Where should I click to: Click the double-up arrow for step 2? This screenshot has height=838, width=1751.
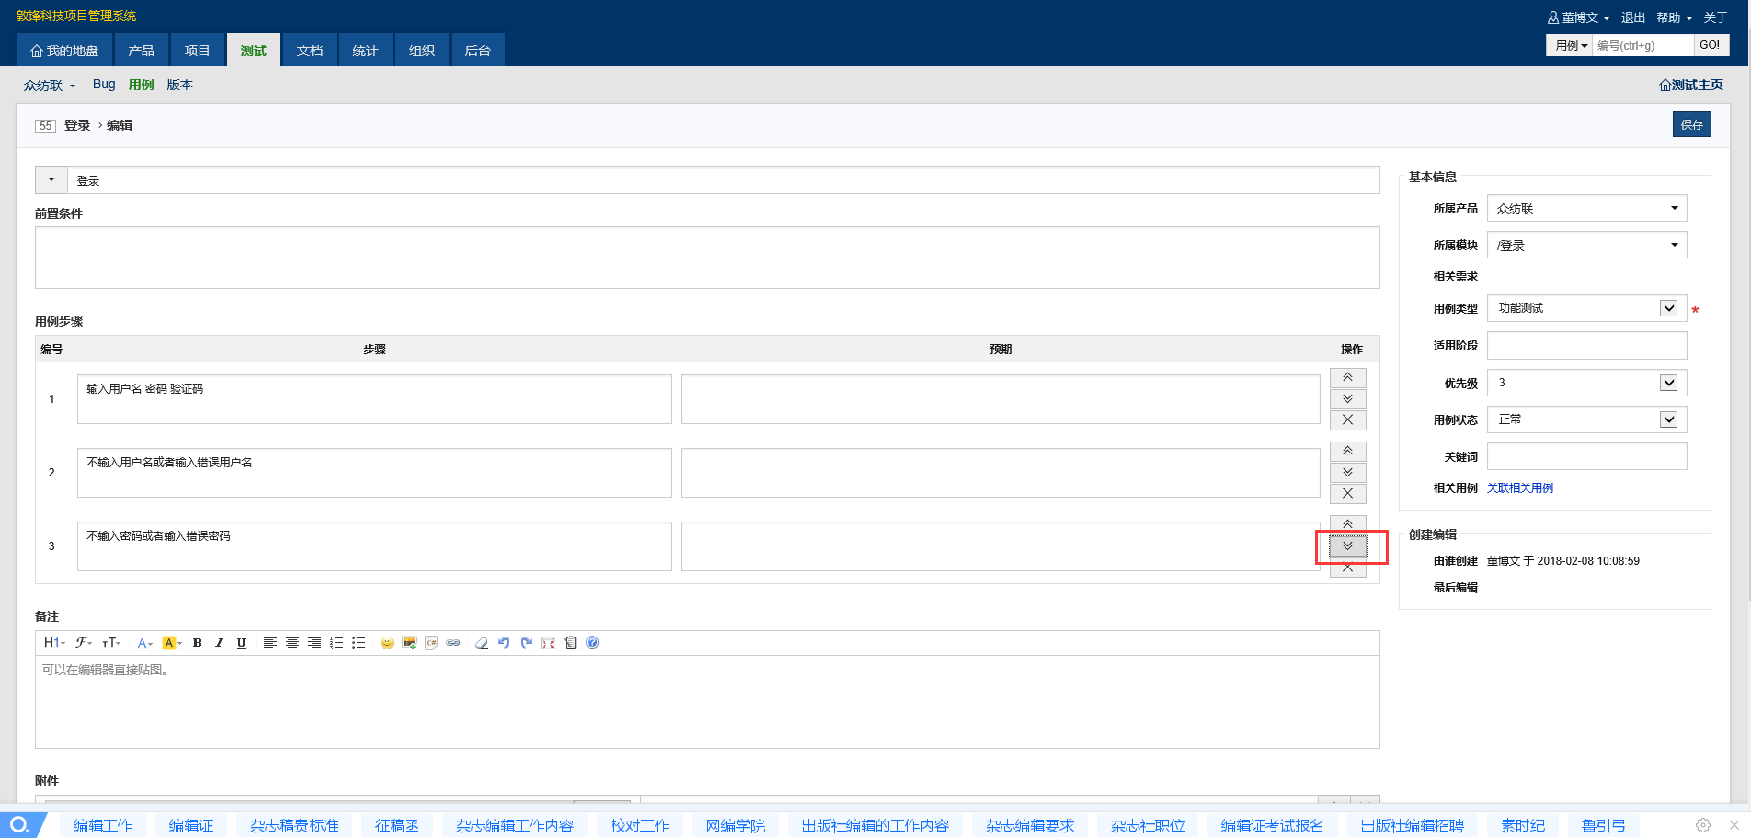[1347, 451]
